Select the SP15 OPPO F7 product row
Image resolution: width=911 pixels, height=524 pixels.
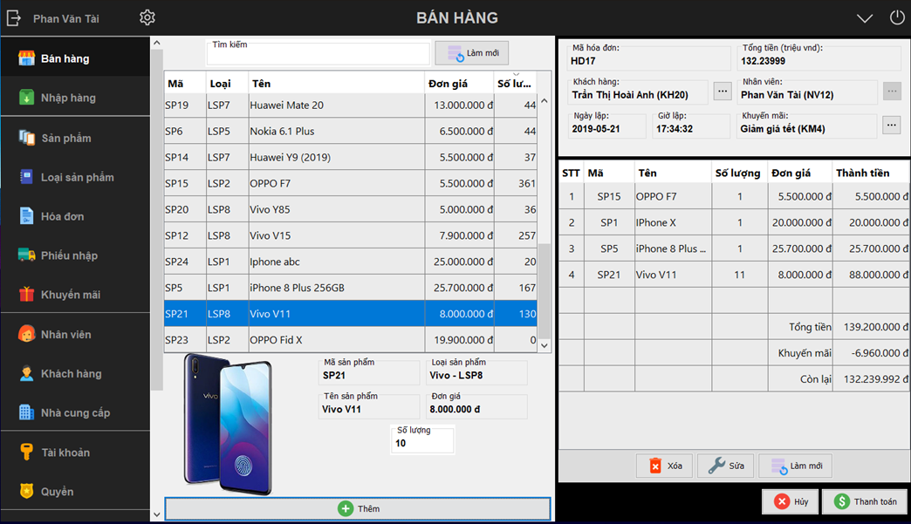[351, 183]
